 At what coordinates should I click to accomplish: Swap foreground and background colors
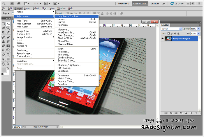[x=8, y=68]
